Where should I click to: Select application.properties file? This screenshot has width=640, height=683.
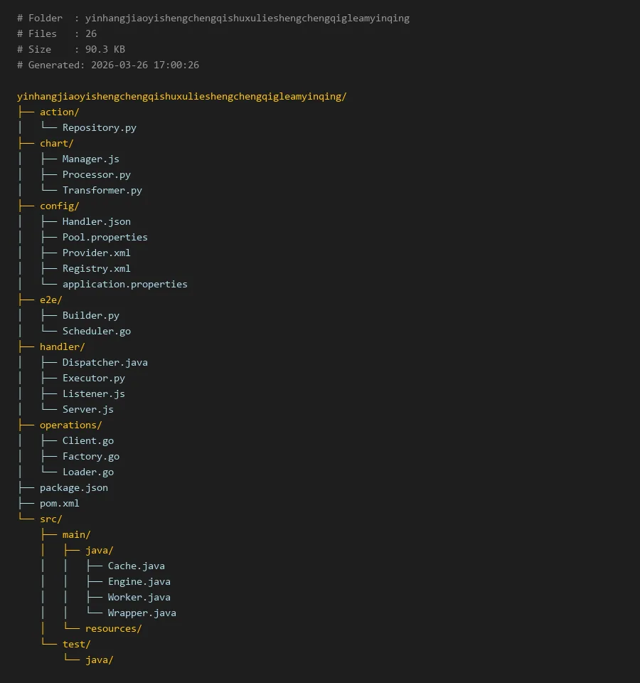click(x=124, y=284)
